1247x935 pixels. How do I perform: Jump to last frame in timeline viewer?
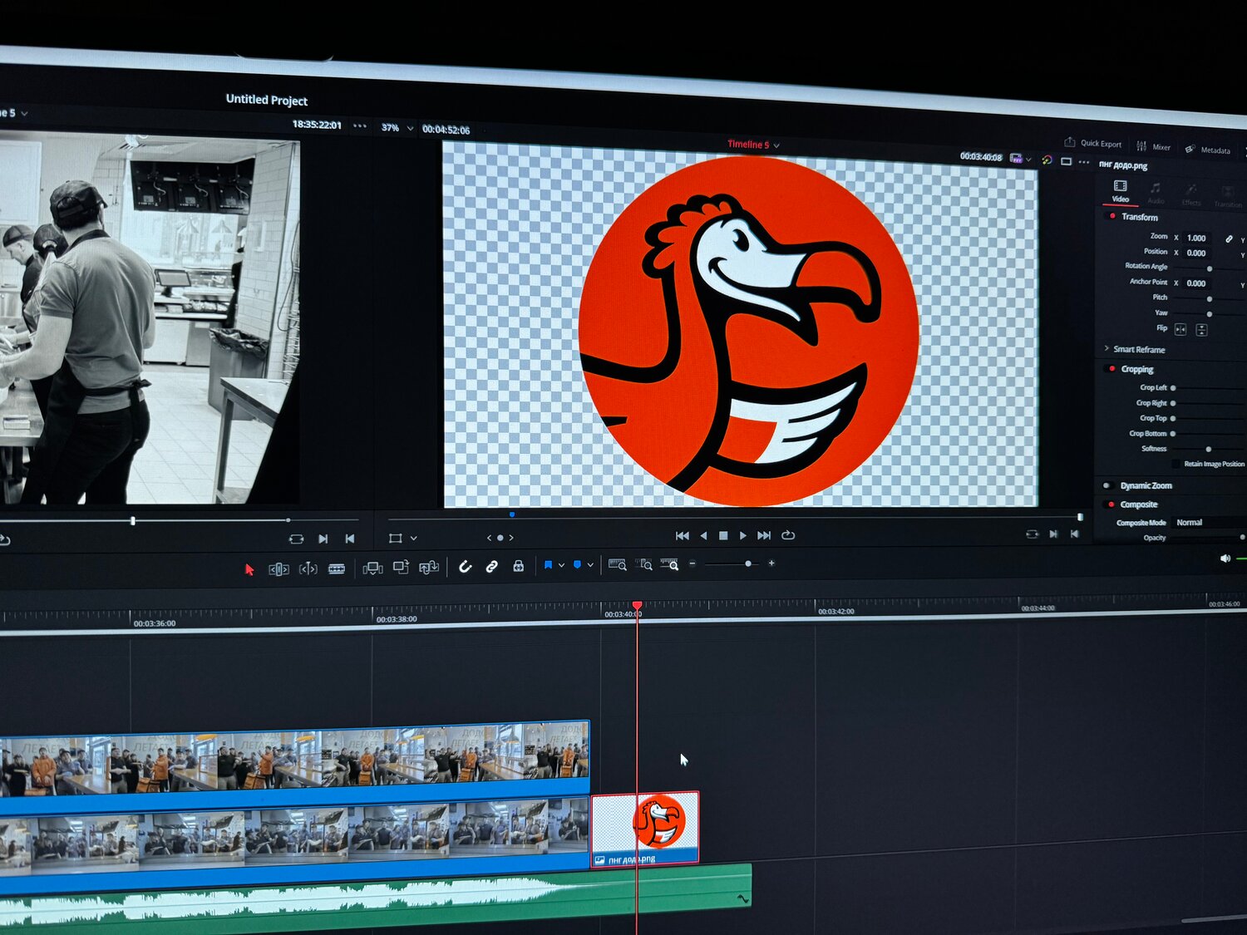point(764,535)
